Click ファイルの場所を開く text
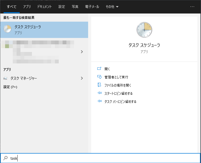Viewport: 201px width, 163px height. click(x=118, y=85)
